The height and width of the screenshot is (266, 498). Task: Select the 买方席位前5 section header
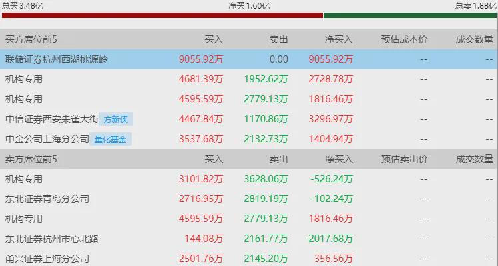[x=31, y=39]
